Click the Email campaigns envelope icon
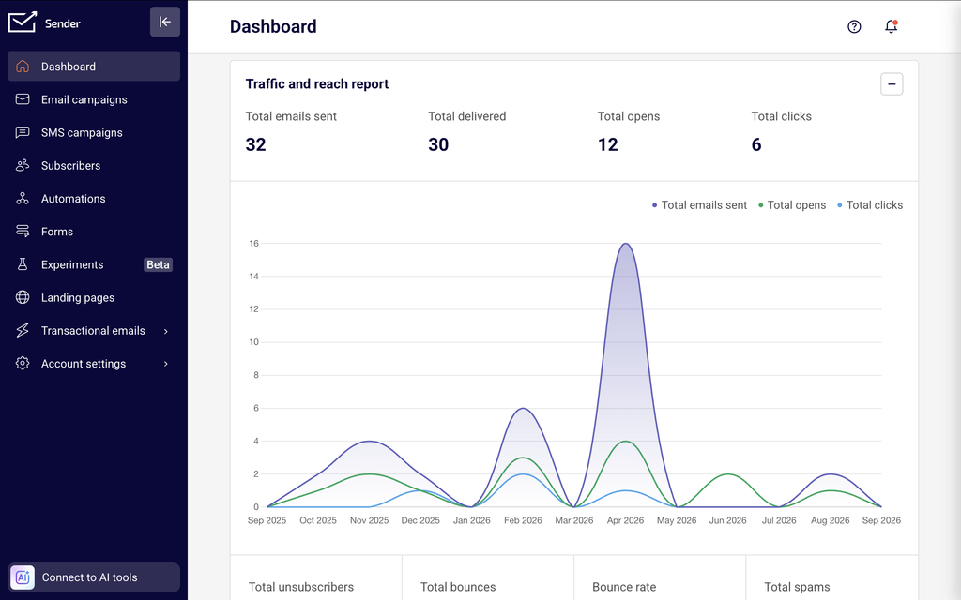Viewport: 961px width, 600px height. (x=23, y=99)
